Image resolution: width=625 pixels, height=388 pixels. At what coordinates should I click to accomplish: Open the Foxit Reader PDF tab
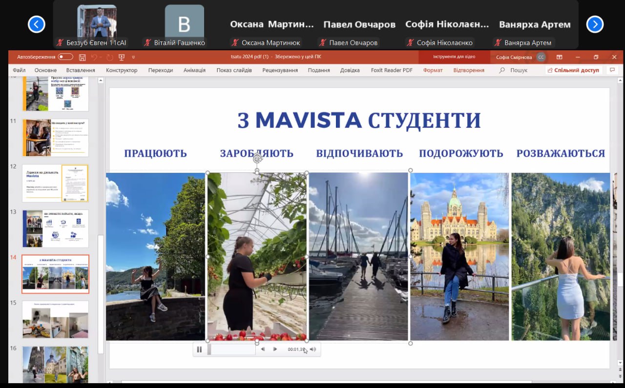pos(392,70)
